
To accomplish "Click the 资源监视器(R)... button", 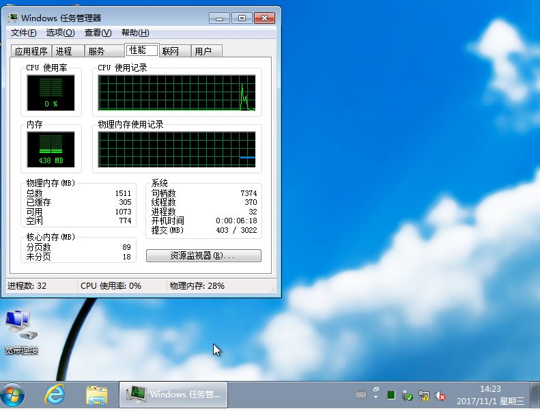I will pyautogui.click(x=203, y=255).
